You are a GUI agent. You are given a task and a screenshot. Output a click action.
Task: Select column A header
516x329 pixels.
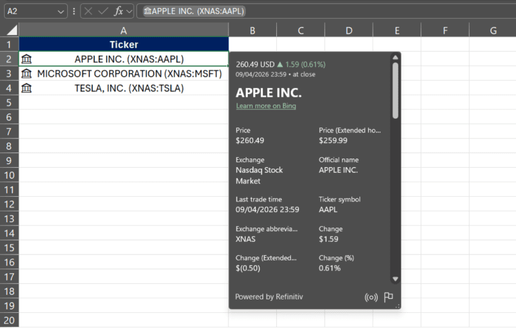(124, 30)
